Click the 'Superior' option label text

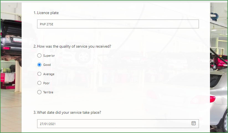point(49,56)
